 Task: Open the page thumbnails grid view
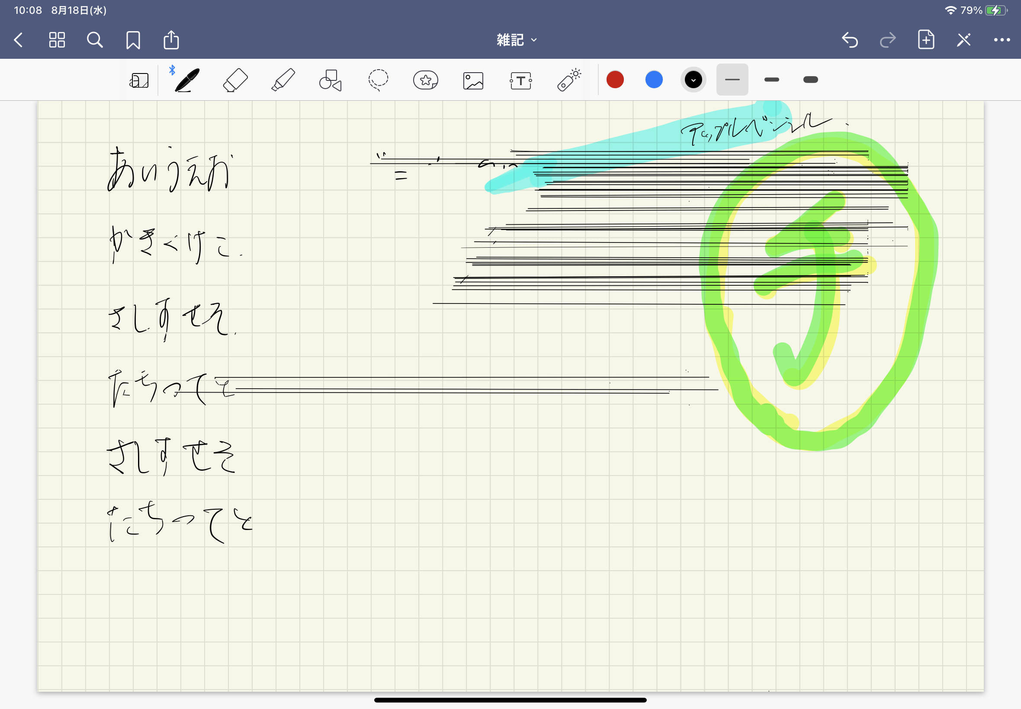tap(57, 40)
